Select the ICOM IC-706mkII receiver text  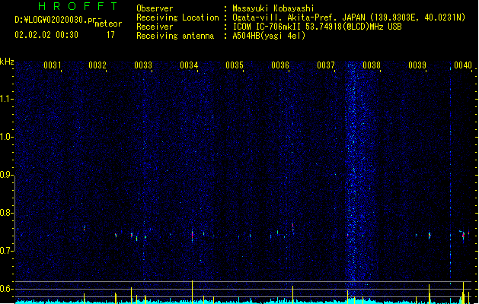point(317,27)
